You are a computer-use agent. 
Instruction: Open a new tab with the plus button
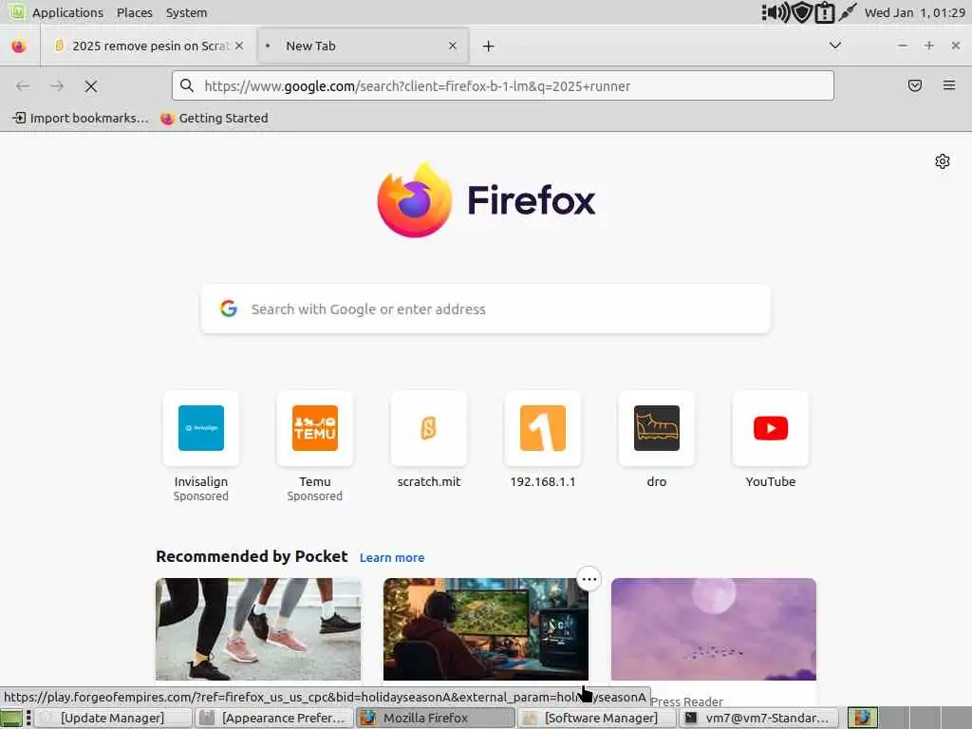click(489, 46)
